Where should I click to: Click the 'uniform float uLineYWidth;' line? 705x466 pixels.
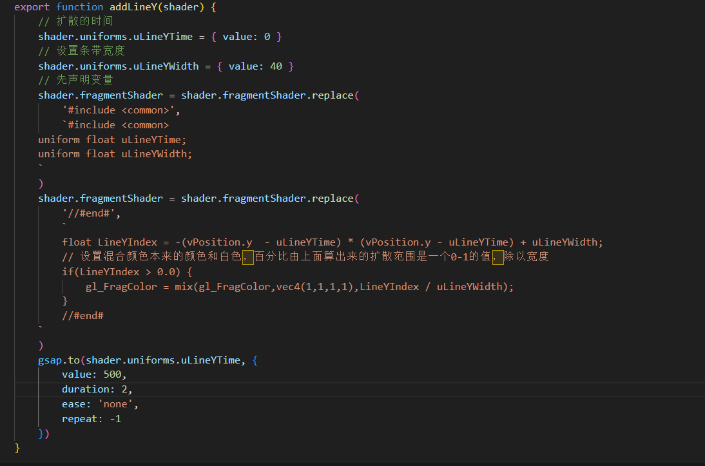click(115, 153)
